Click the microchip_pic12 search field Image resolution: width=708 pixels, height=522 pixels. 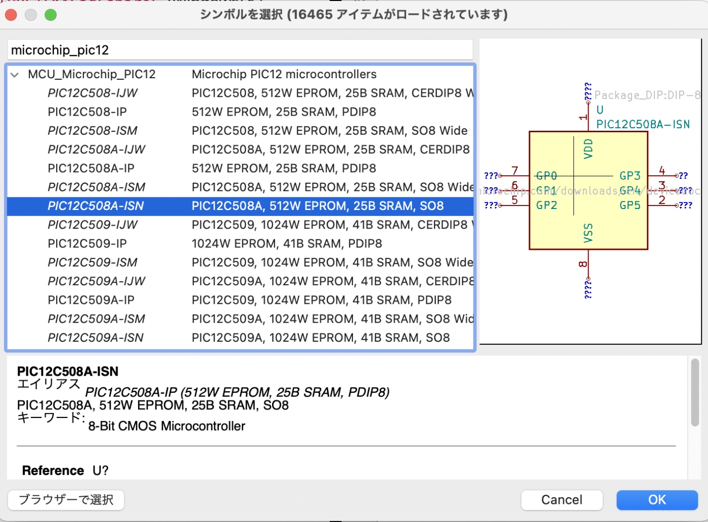[240, 50]
